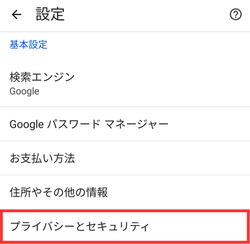Viewport: 250px width, 244px height.
Task: Return to previous screen with back arrow
Action: [x=16, y=15]
